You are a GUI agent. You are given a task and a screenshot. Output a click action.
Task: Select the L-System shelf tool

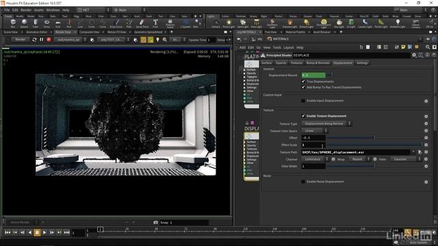(185, 23)
